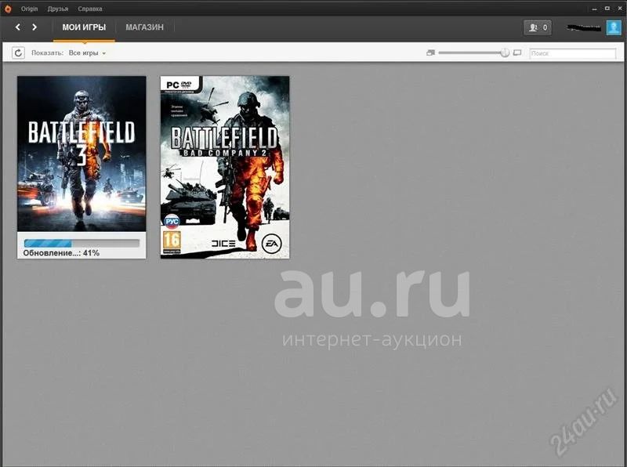Select the large thumbnails size icon

(x=517, y=52)
